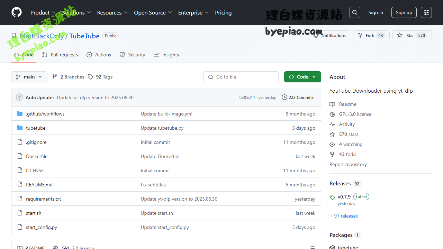The image size is (443, 249).
Task: Click the tubetube folder icon
Action: point(20,128)
